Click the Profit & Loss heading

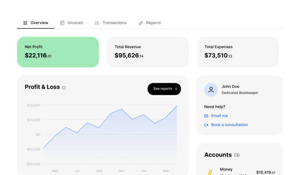[x=42, y=87]
